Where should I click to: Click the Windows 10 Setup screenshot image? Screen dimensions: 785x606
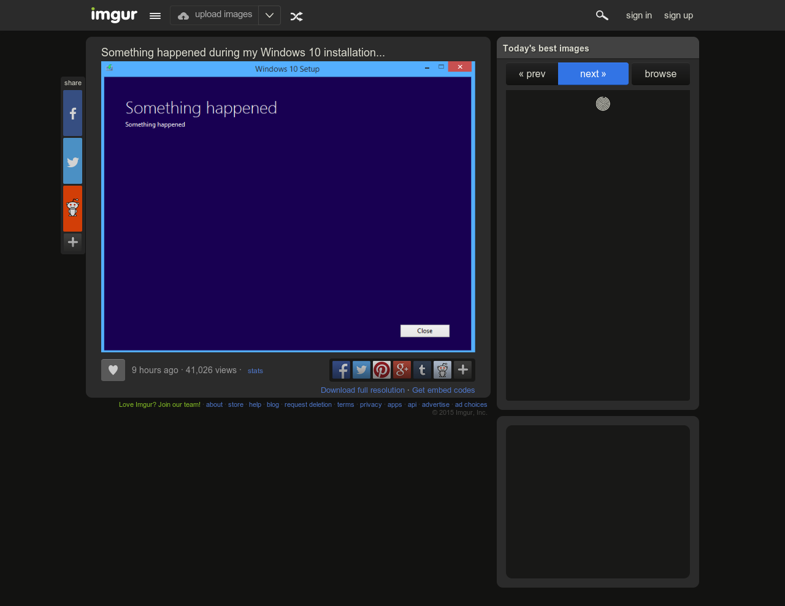click(x=288, y=206)
